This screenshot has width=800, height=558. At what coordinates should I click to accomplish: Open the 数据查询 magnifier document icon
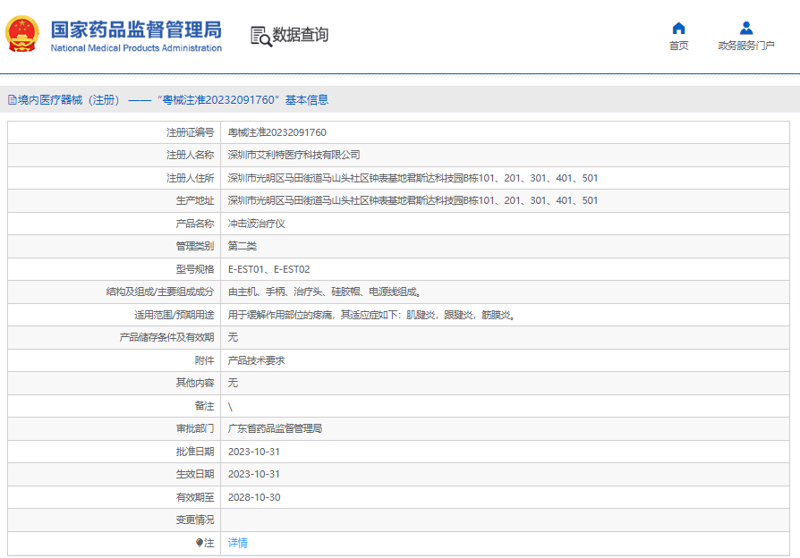(260, 36)
